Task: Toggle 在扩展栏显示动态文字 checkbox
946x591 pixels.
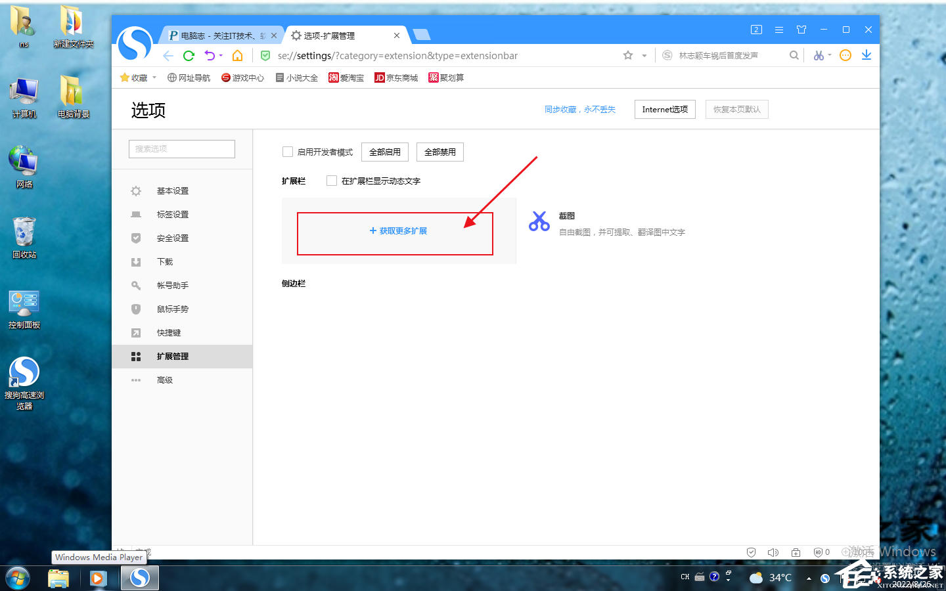Action: 332,181
